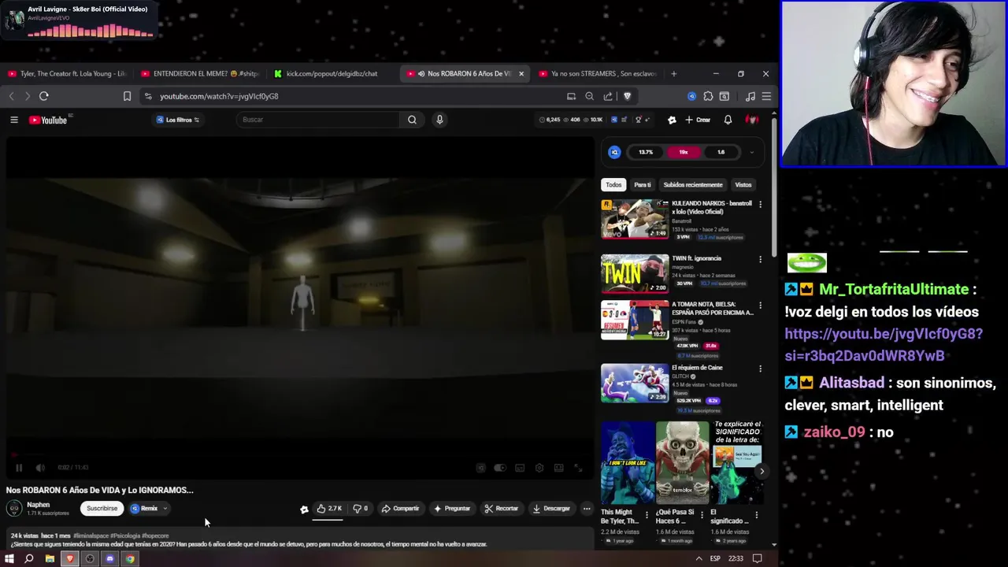Screen dimensions: 1008x567
Task: Dislike the video with thumbs down
Action: point(360,509)
